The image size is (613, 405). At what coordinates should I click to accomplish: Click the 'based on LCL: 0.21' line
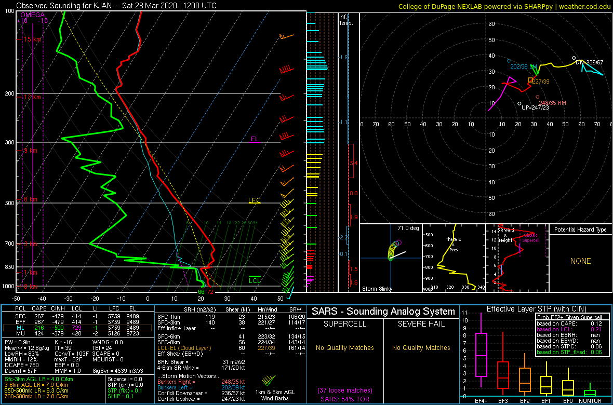point(568,329)
